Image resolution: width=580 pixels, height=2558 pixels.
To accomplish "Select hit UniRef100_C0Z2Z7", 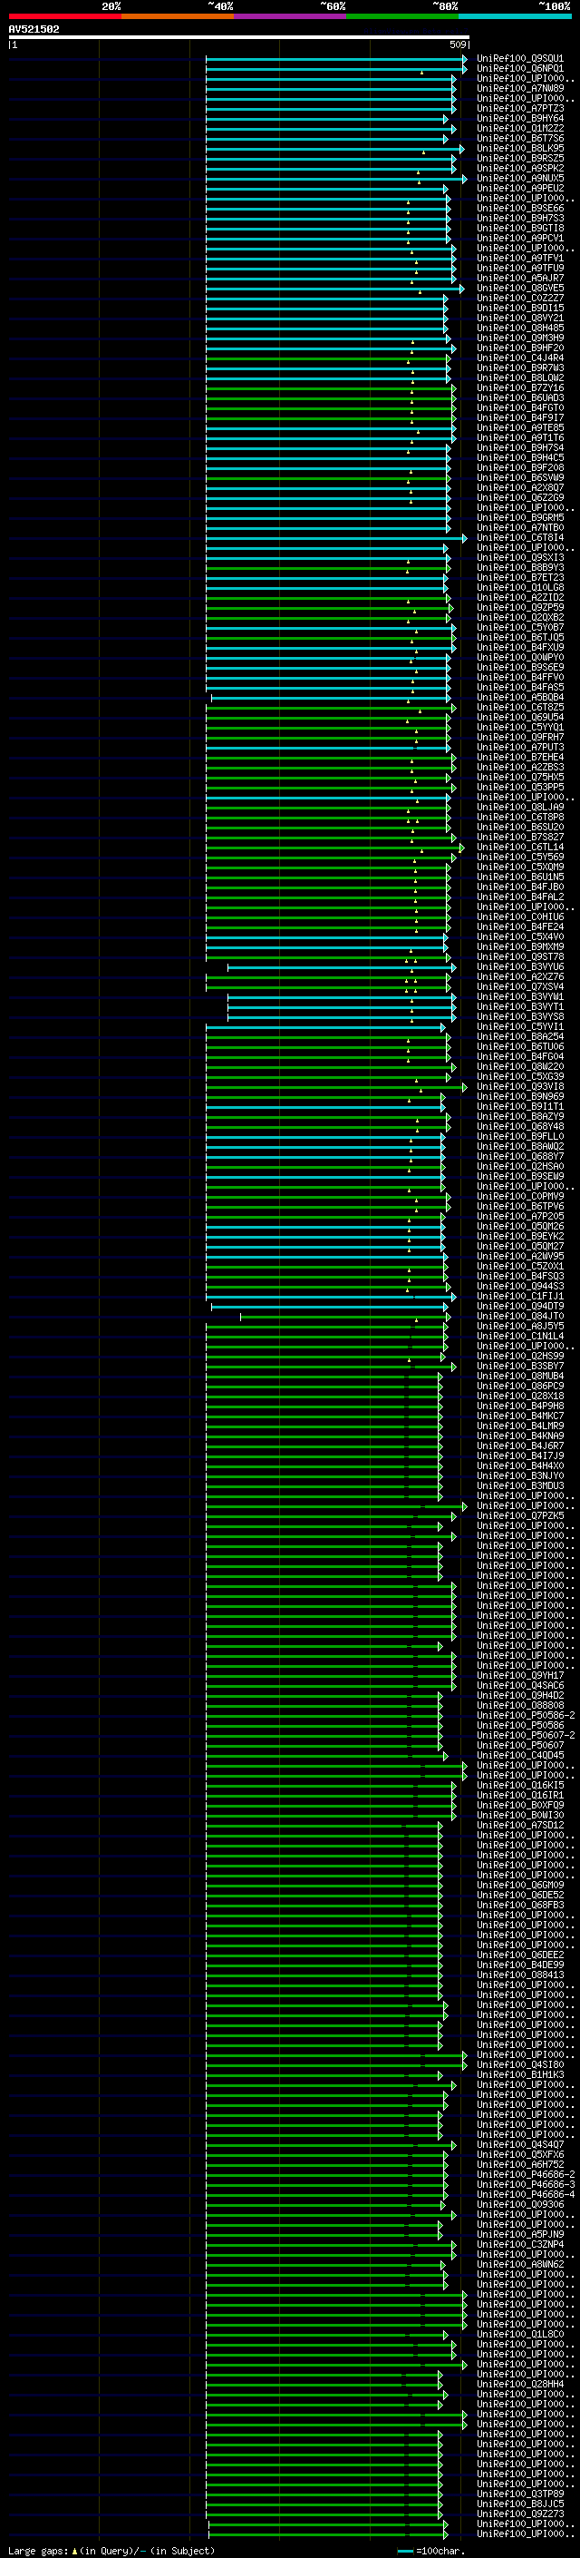I will coord(520,298).
